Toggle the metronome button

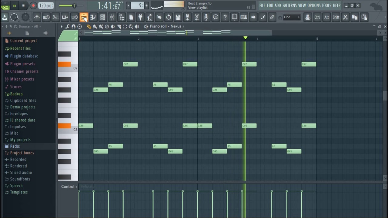[37, 17]
